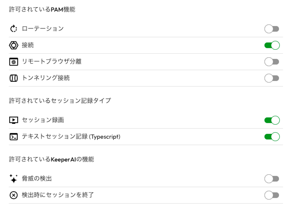The width and height of the screenshot is (289, 210).
Task: Click the 検出時にセッションを終了 label
Action: [58, 195]
